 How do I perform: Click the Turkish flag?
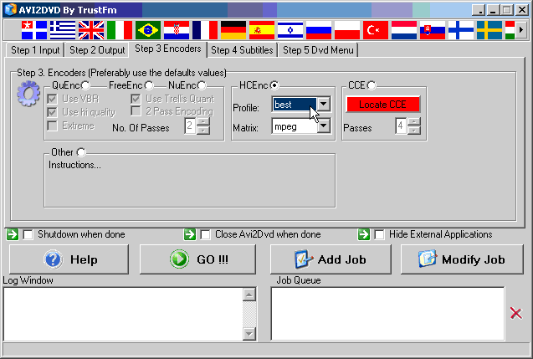376,30
